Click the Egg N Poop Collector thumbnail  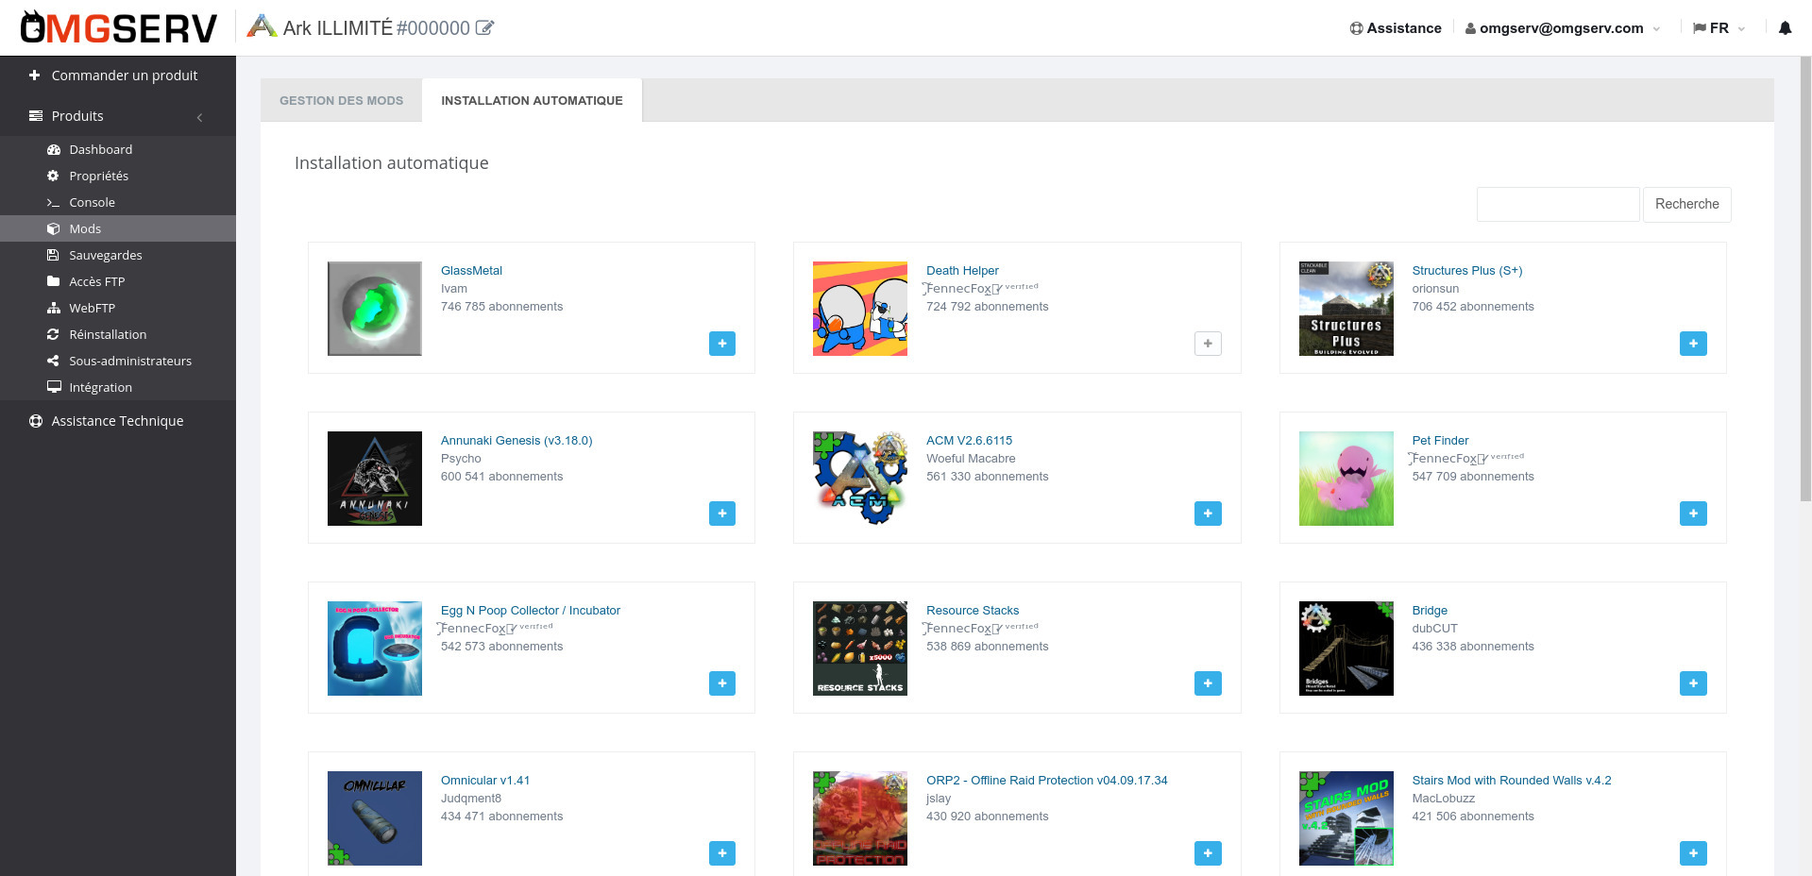pyautogui.click(x=375, y=649)
